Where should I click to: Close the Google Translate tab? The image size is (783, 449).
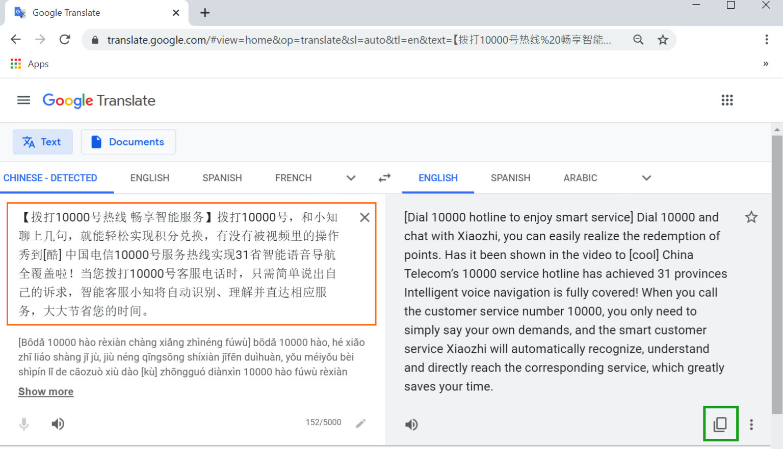[176, 13]
